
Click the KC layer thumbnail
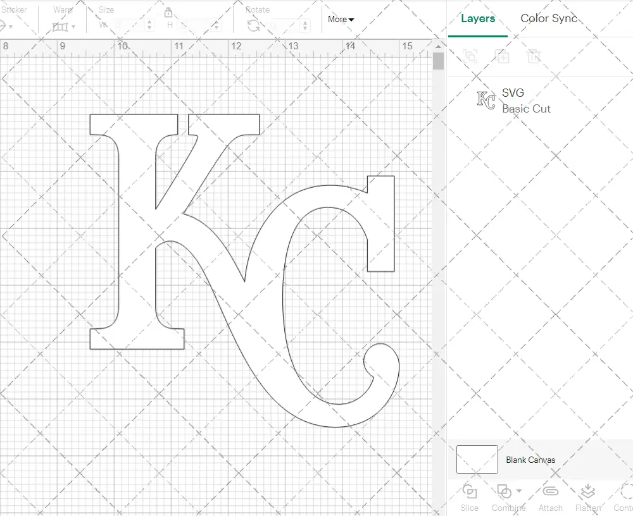(486, 101)
